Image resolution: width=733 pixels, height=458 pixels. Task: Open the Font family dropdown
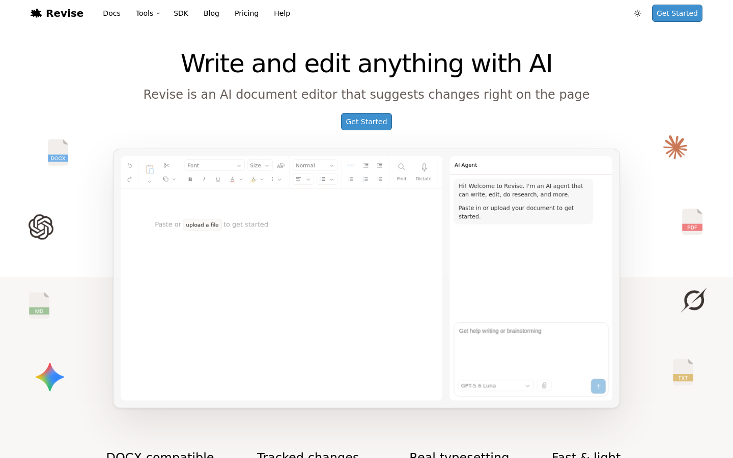(214, 165)
